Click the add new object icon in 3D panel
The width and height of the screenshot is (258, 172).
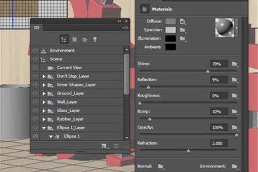pos(104,146)
